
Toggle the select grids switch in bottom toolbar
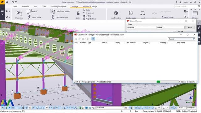pyautogui.click(x=26, y=108)
